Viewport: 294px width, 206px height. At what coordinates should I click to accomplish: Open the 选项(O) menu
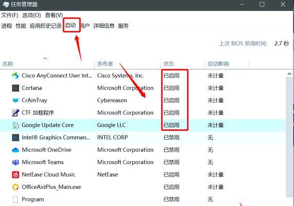tap(31, 15)
